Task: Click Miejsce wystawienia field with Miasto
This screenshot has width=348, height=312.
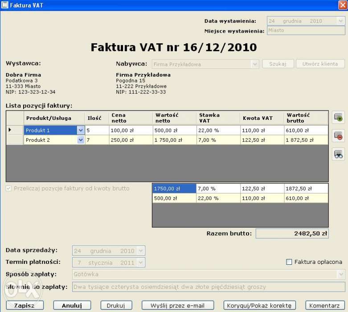Action: pos(306,30)
